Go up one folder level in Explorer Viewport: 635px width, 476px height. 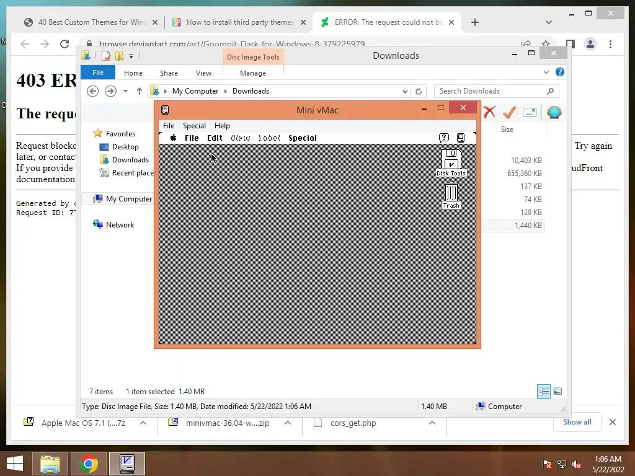click(x=140, y=91)
